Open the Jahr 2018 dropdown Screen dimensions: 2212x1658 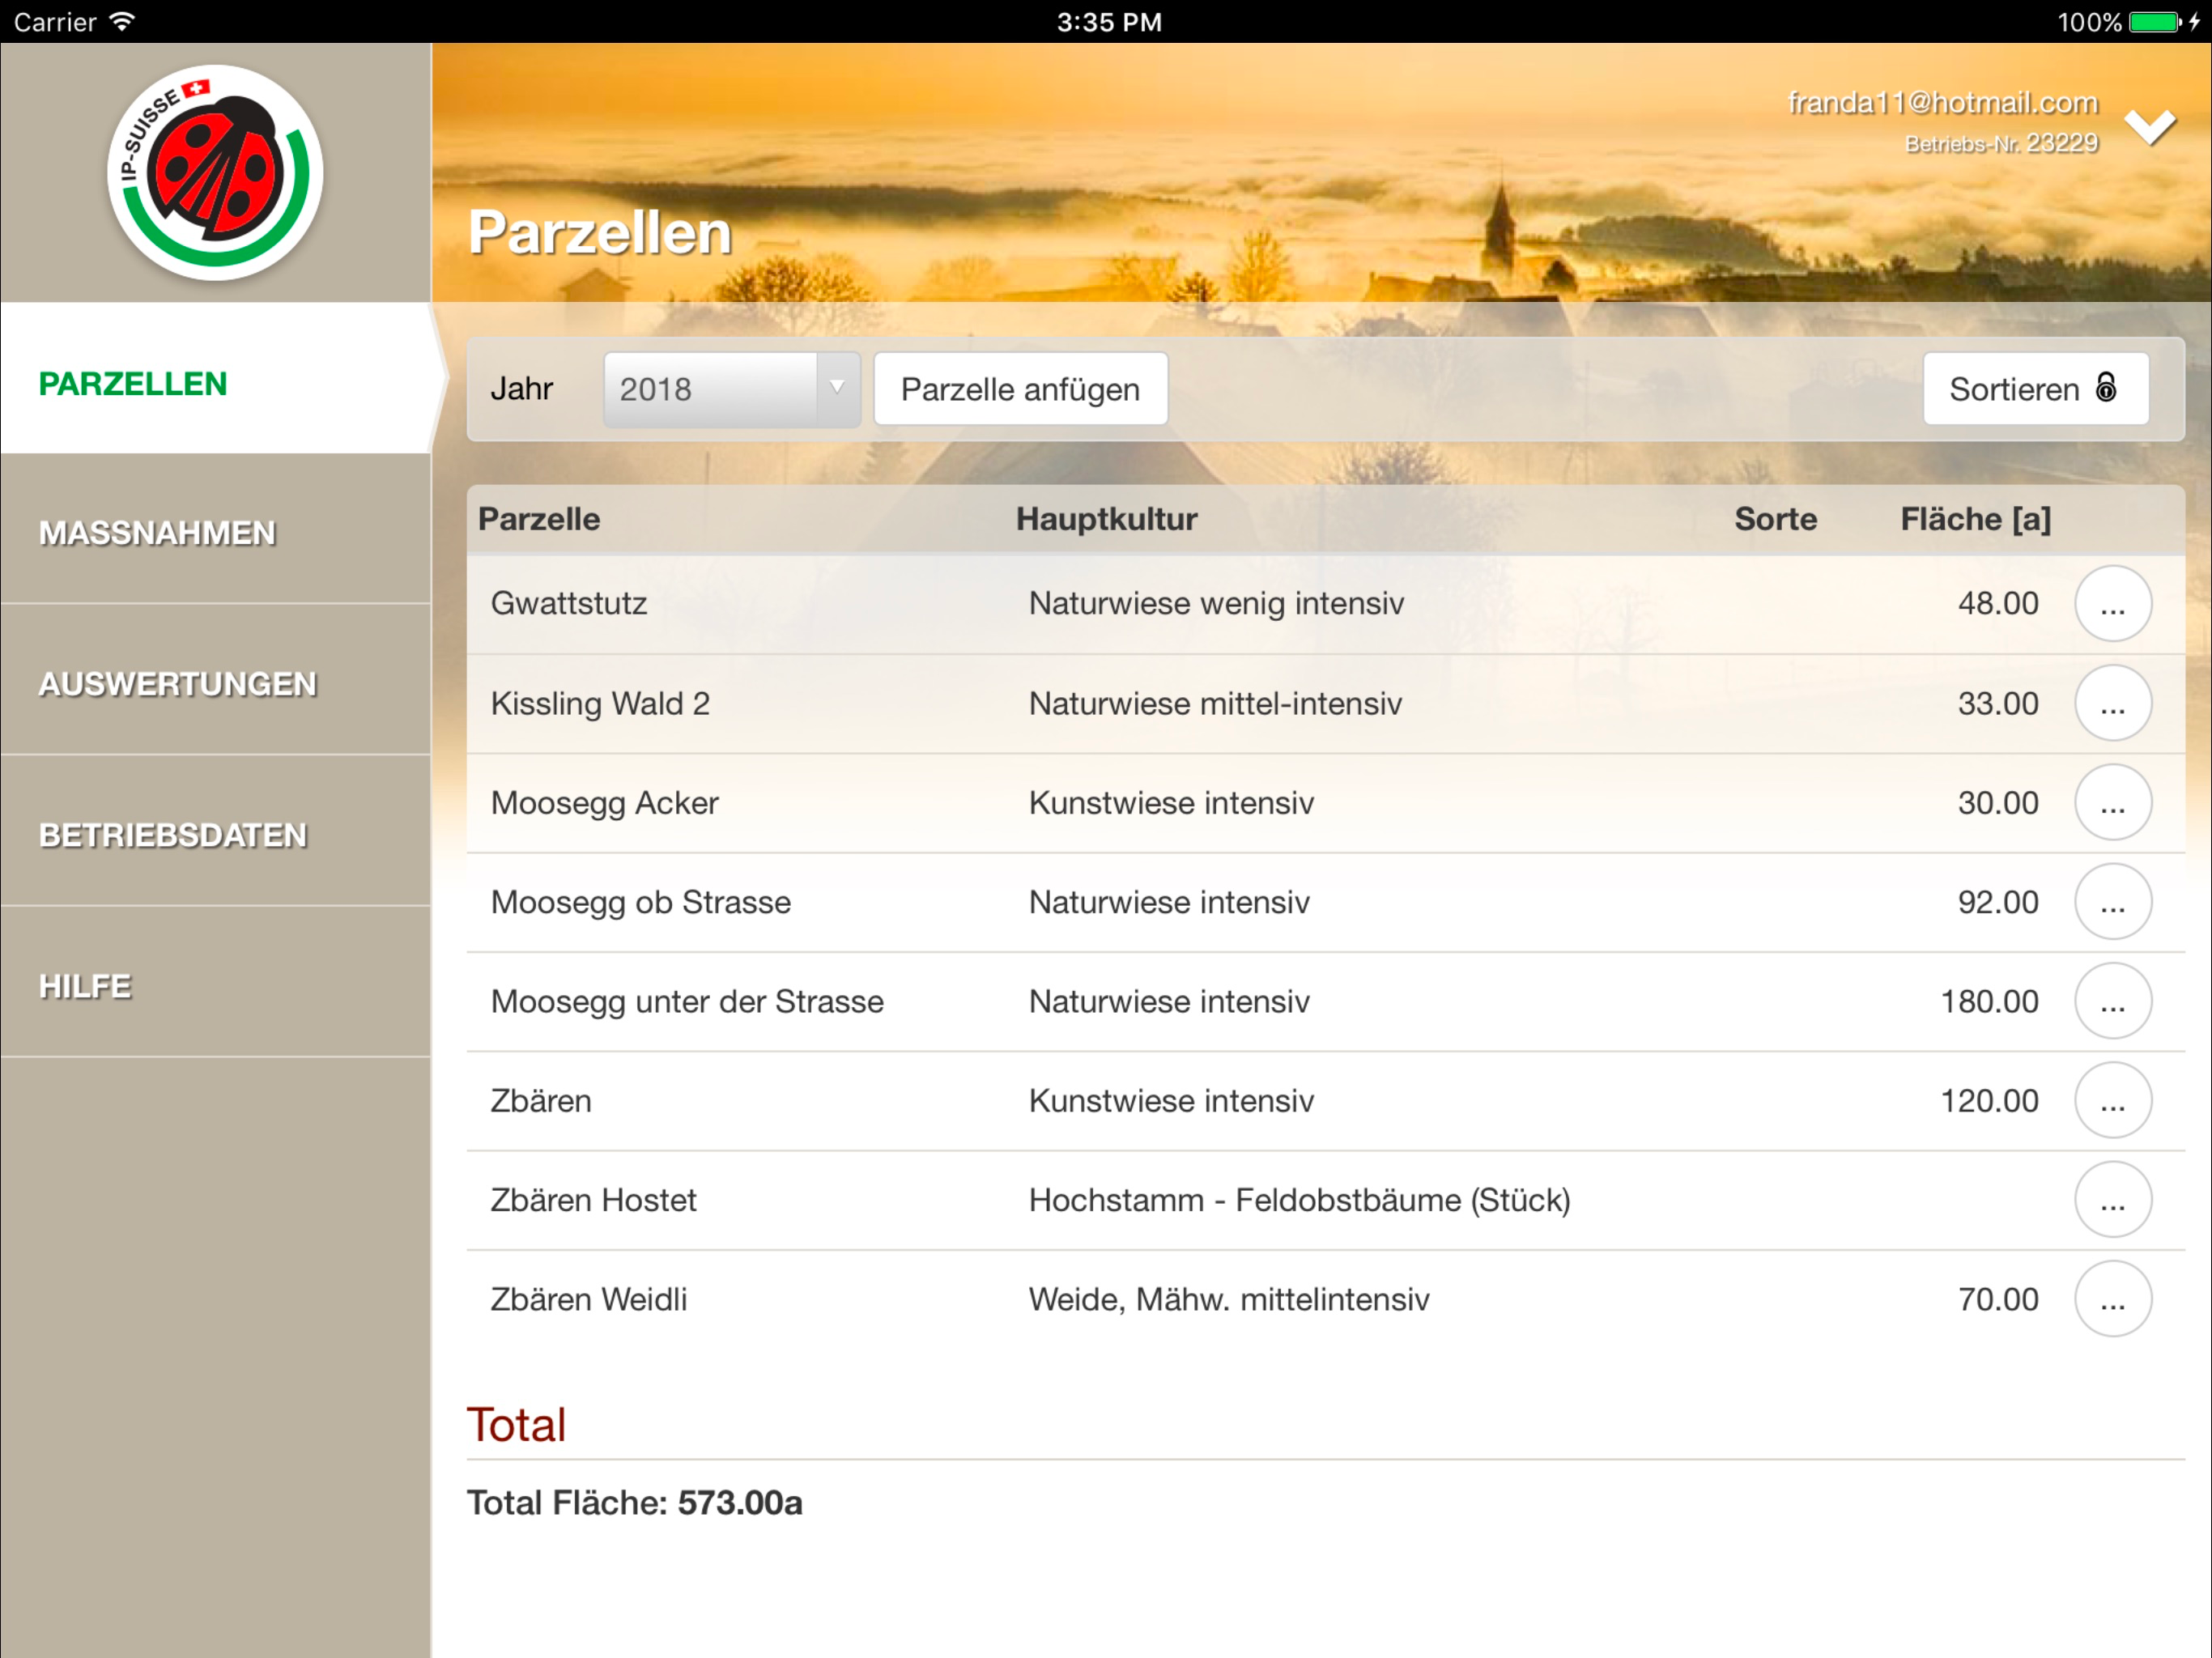tap(731, 389)
